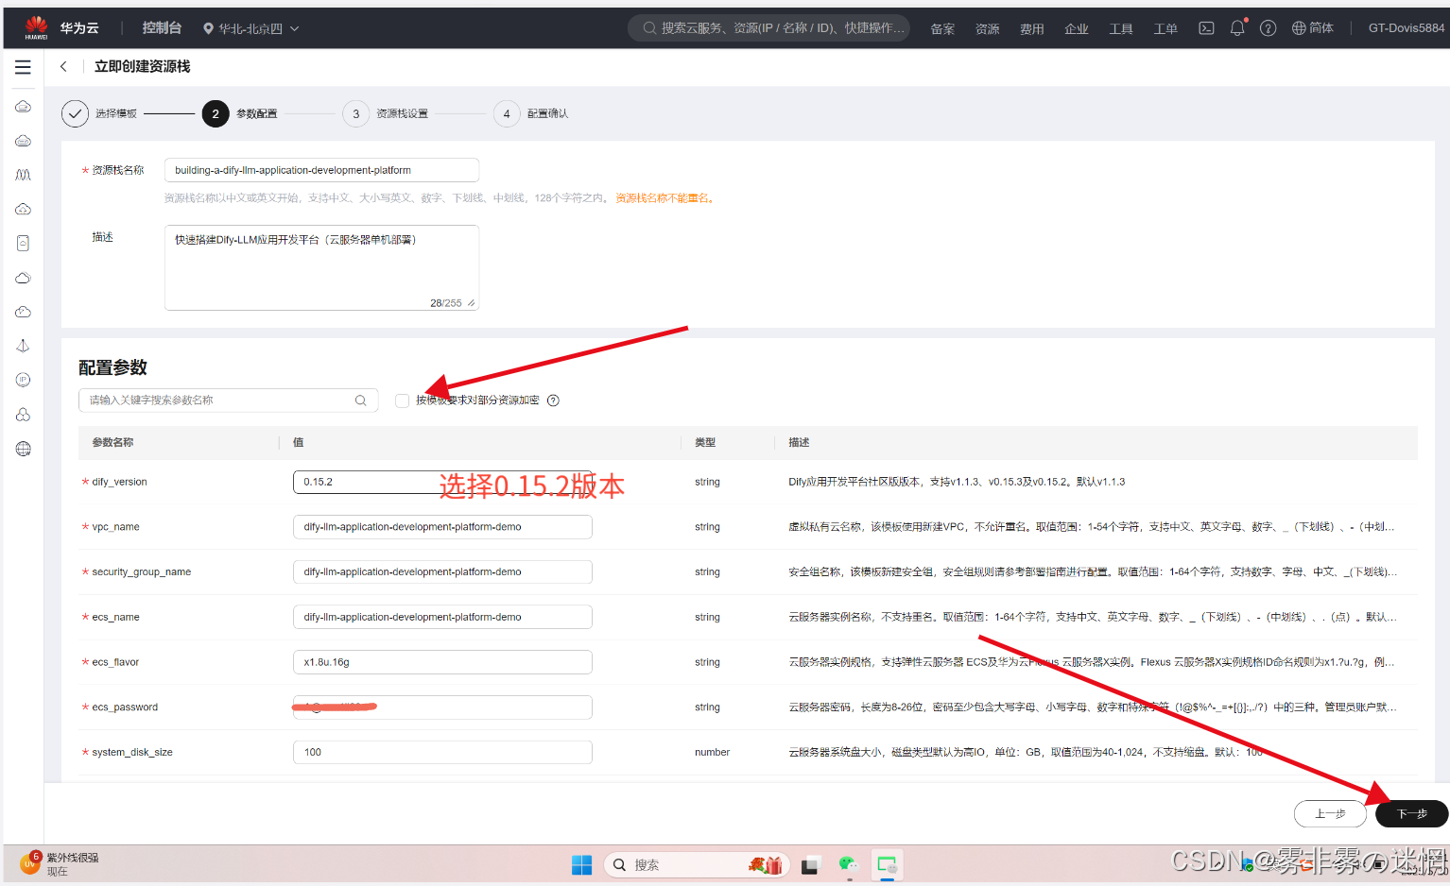Screen dimensions: 1450x886
Task: Expand the region selector 华北-北京四
Action: 251,28
